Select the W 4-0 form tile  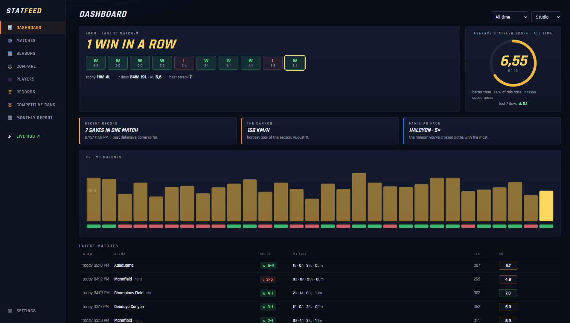tap(96, 63)
